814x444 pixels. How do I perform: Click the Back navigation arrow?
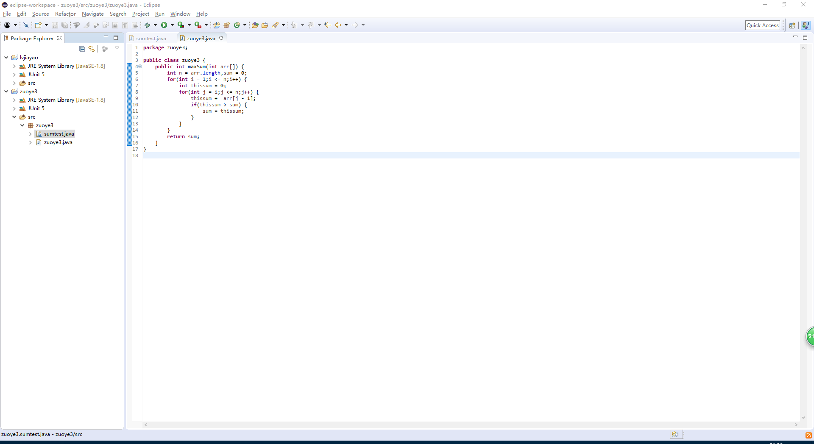point(338,25)
